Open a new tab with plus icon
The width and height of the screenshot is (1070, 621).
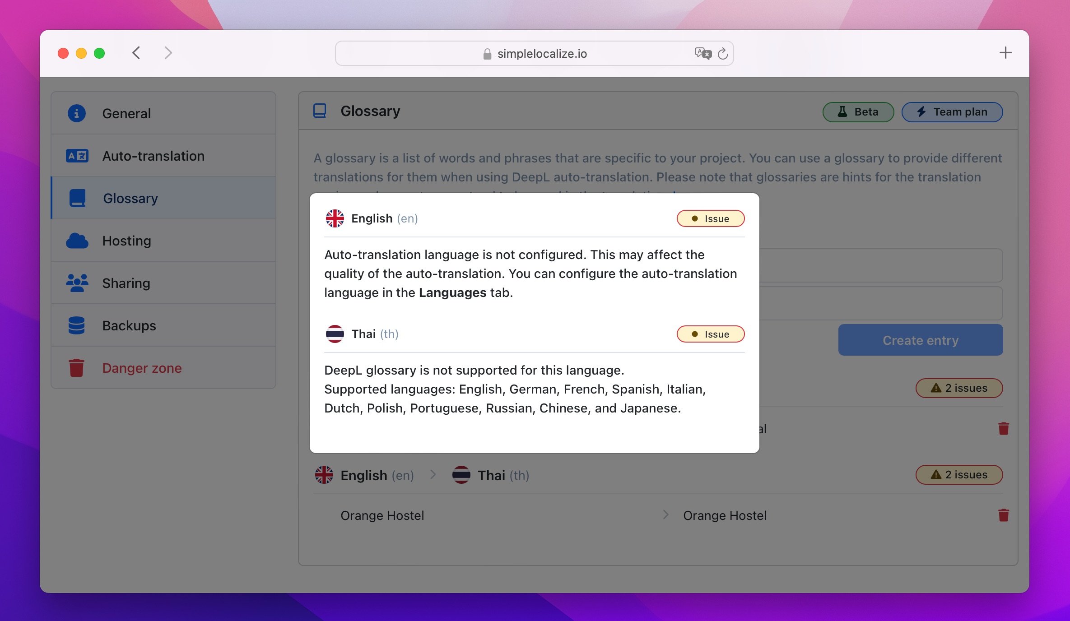tap(1005, 53)
